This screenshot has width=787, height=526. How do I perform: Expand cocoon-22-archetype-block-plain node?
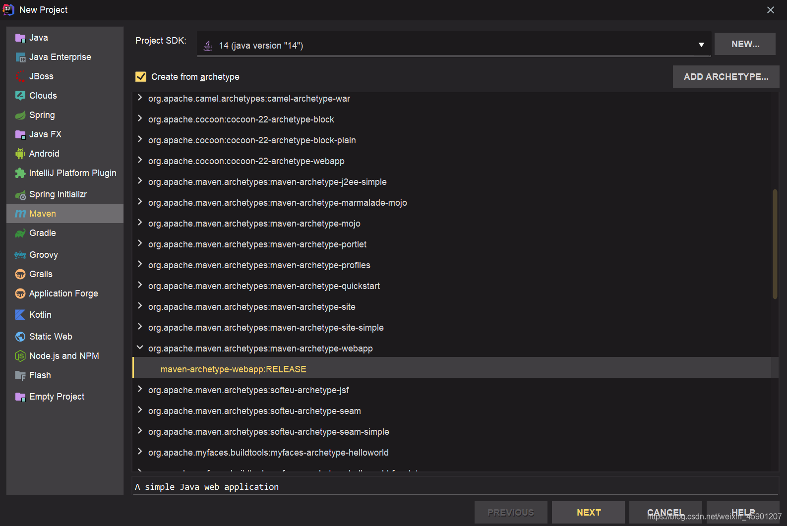[x=140, y=140]
